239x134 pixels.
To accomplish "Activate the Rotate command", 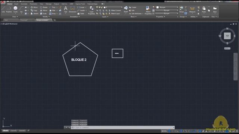I will 44,7.
